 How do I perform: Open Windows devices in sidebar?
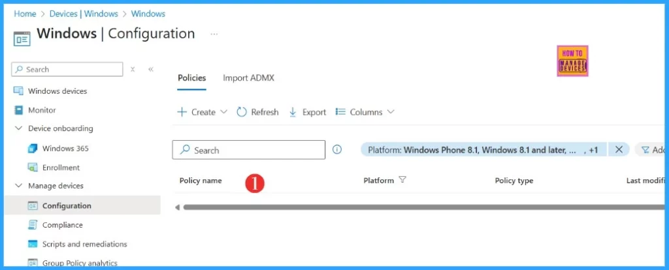click(x=57, y=91)
